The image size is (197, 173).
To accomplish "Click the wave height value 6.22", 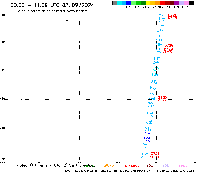I will (x=162, y=18).
